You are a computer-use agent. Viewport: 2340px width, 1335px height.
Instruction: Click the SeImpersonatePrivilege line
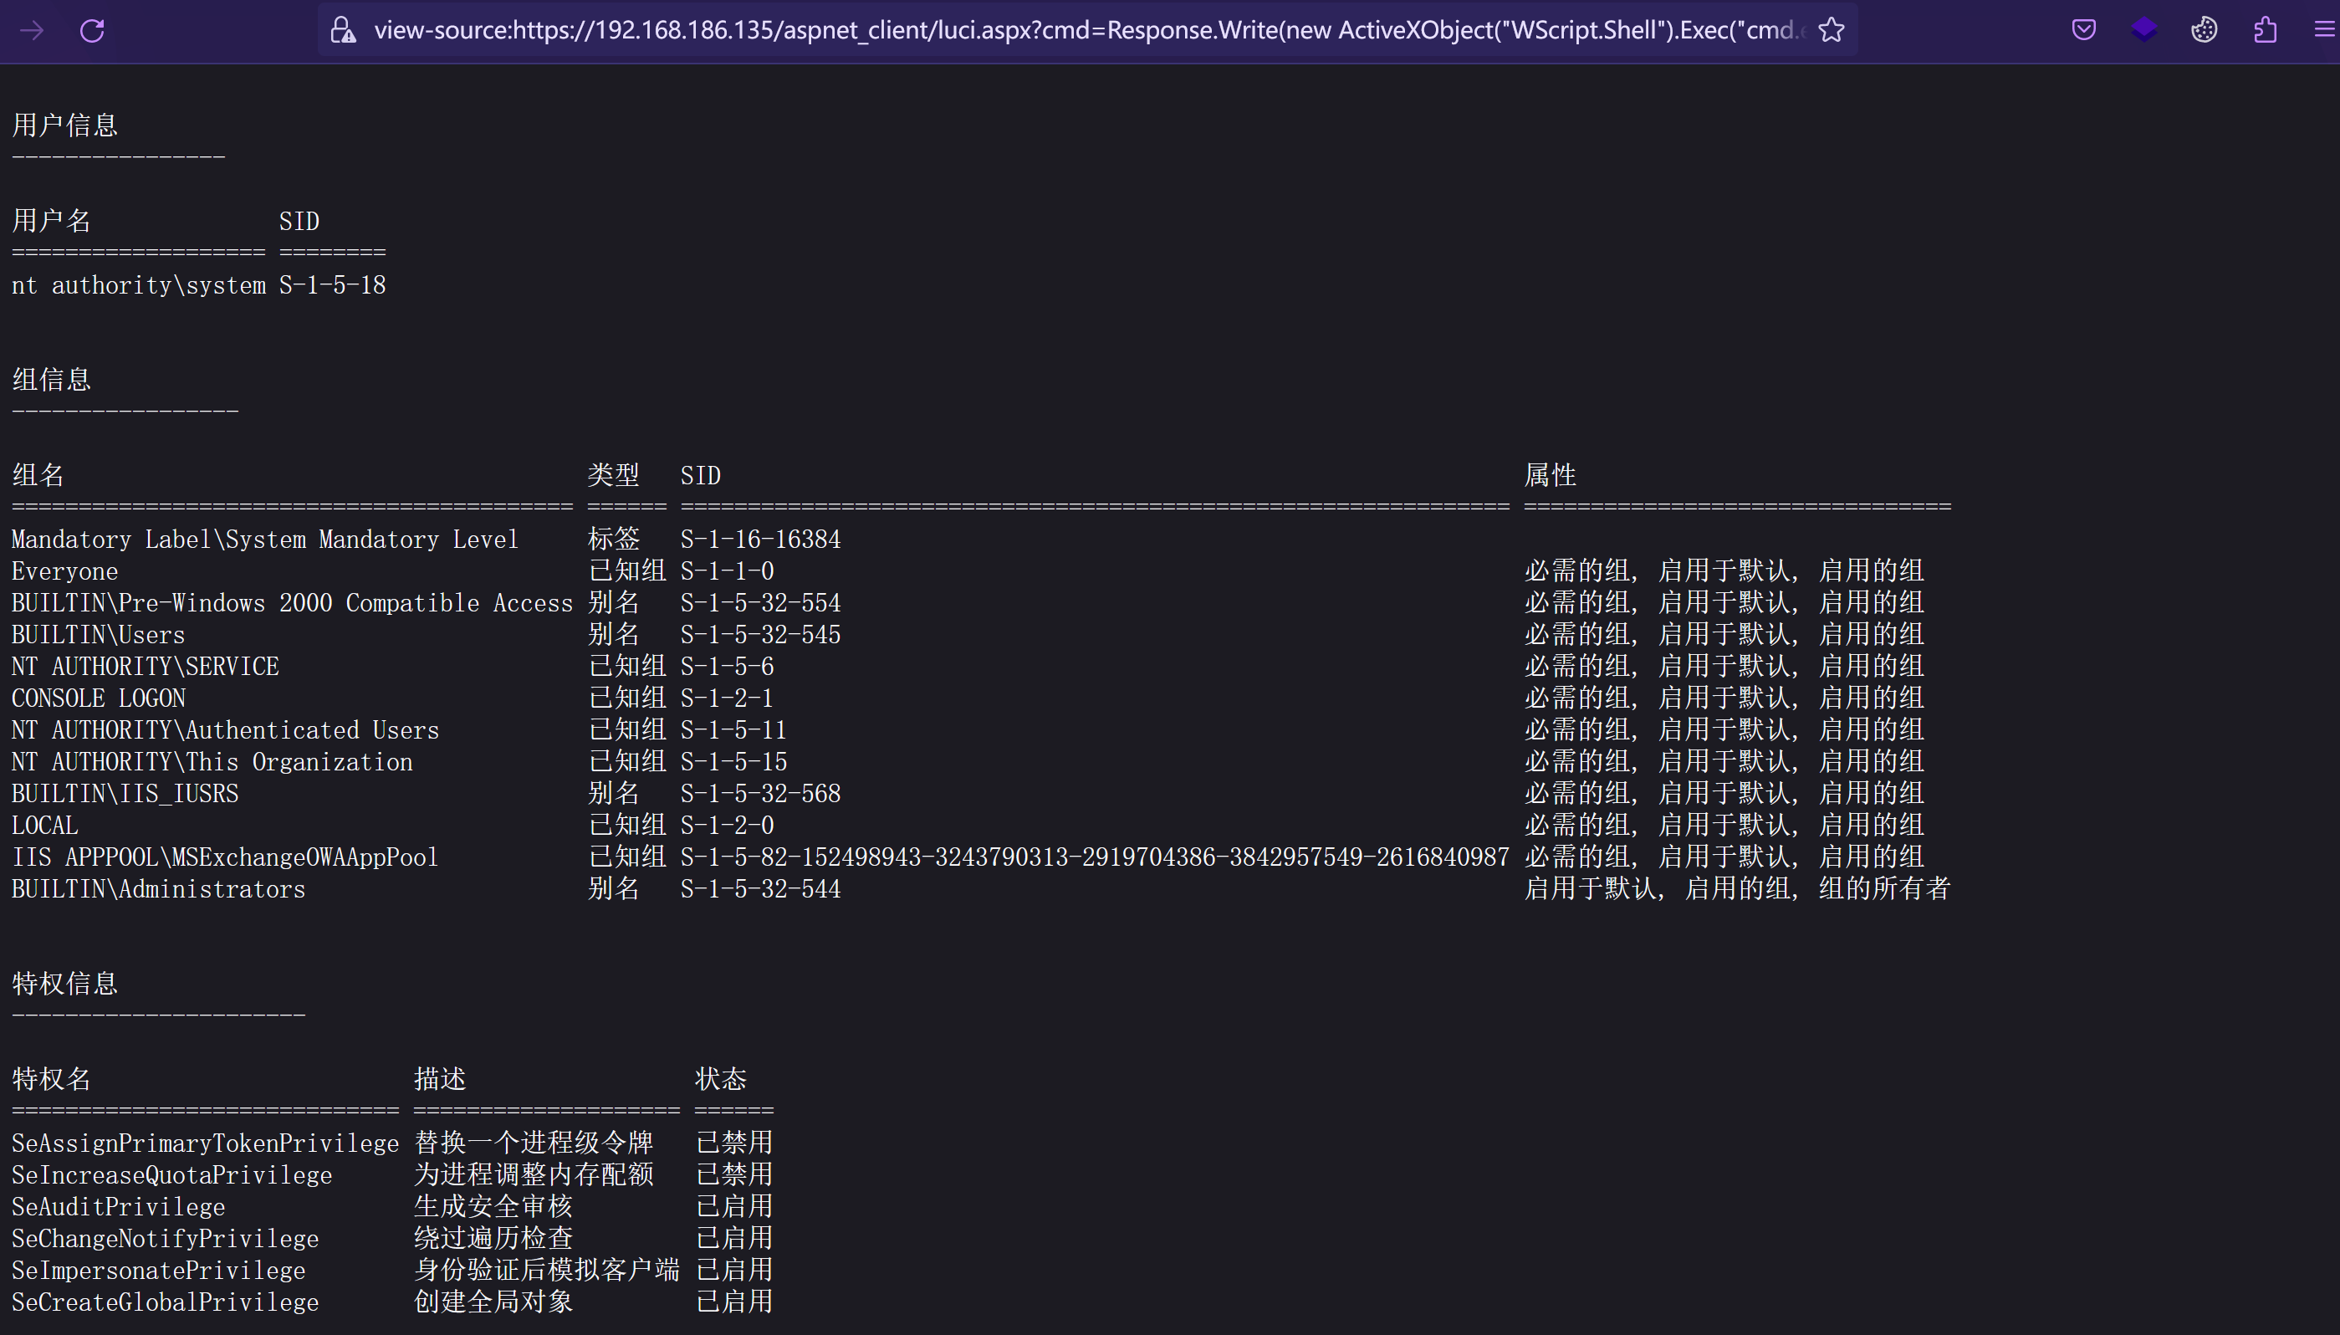click(158, 1271)
